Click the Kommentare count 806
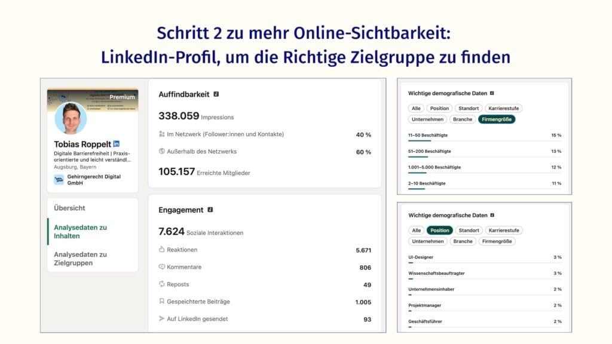 (365, 268)
